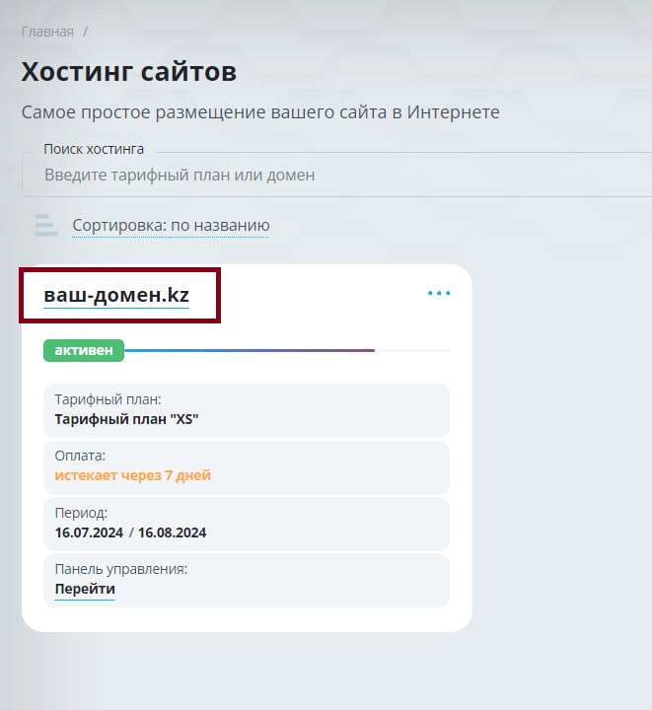
Task: Click the 'Хостинг сайтов' page heading
Action: click(129, 72)
